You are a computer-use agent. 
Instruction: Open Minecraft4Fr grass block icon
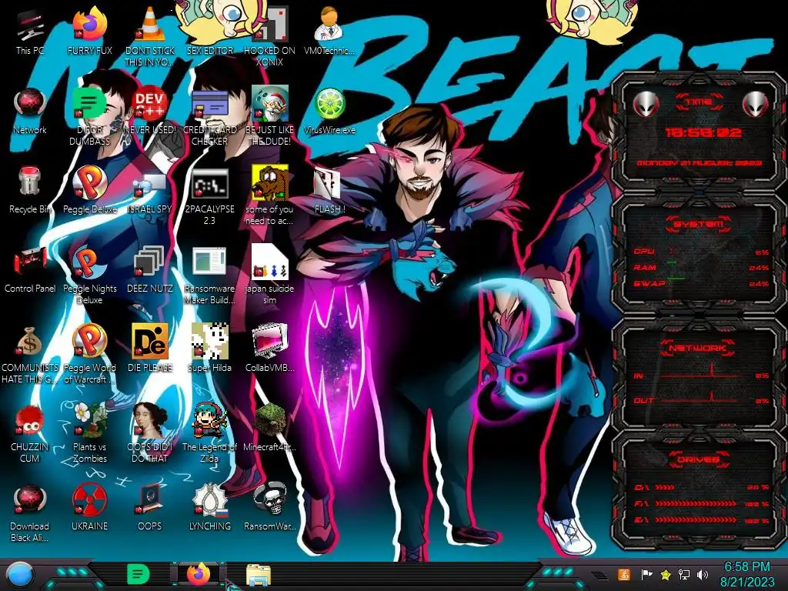pos(270,427)
